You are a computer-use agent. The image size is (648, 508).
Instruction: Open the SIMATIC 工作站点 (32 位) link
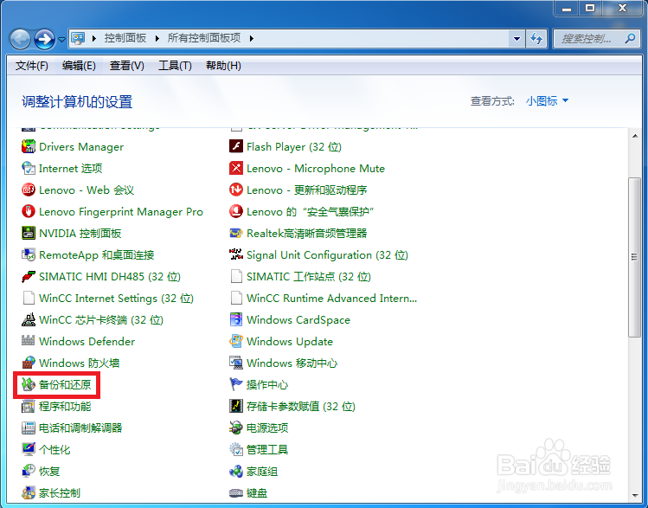click(309, 277)
